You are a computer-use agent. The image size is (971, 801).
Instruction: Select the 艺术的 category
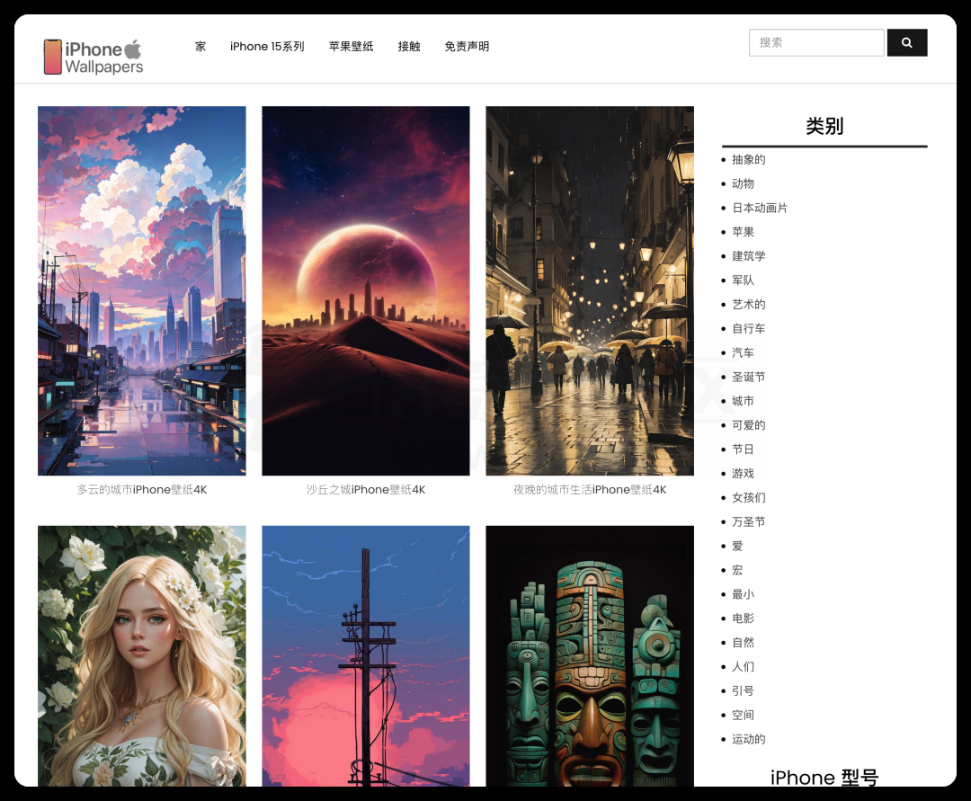point(749,305)
